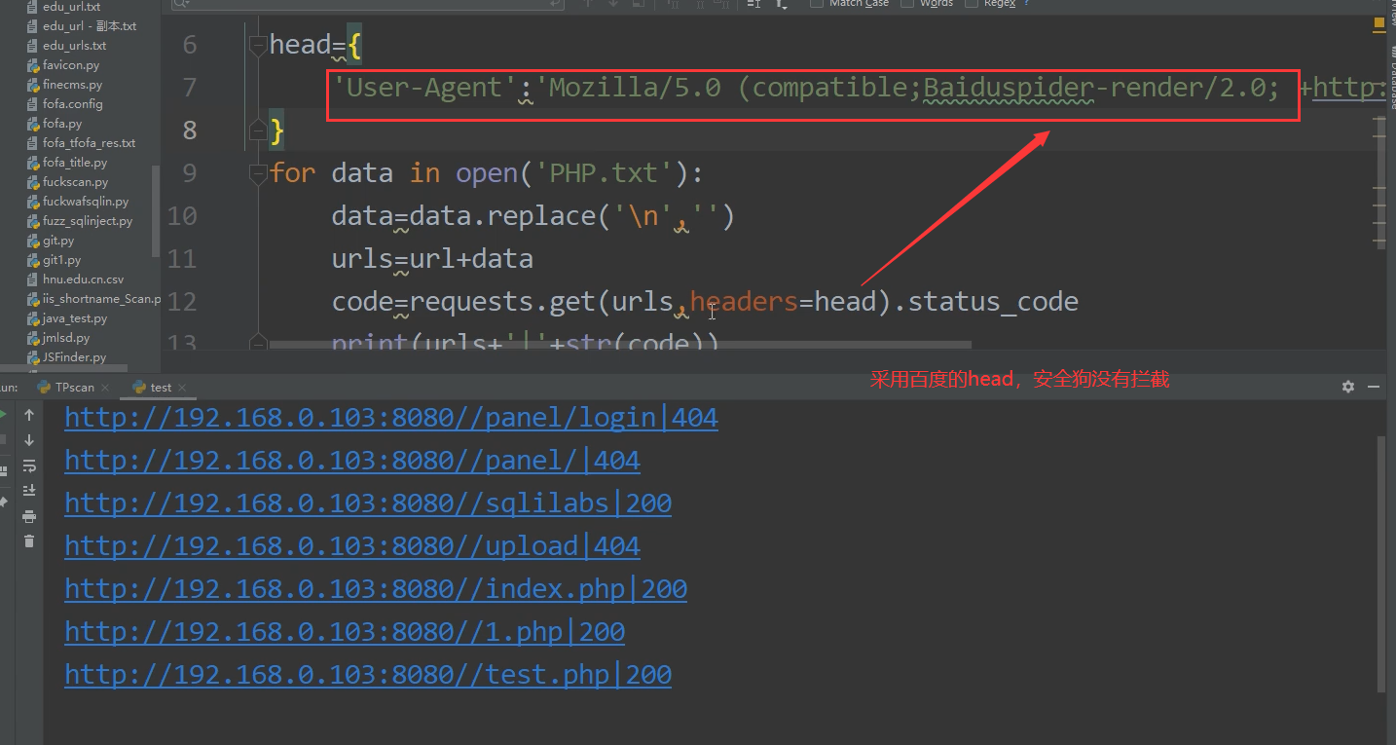Click the project tree vertical scrollbar
Image resolution: width=1396 pixels, height=745 pixels.
(x=155, y=211)
